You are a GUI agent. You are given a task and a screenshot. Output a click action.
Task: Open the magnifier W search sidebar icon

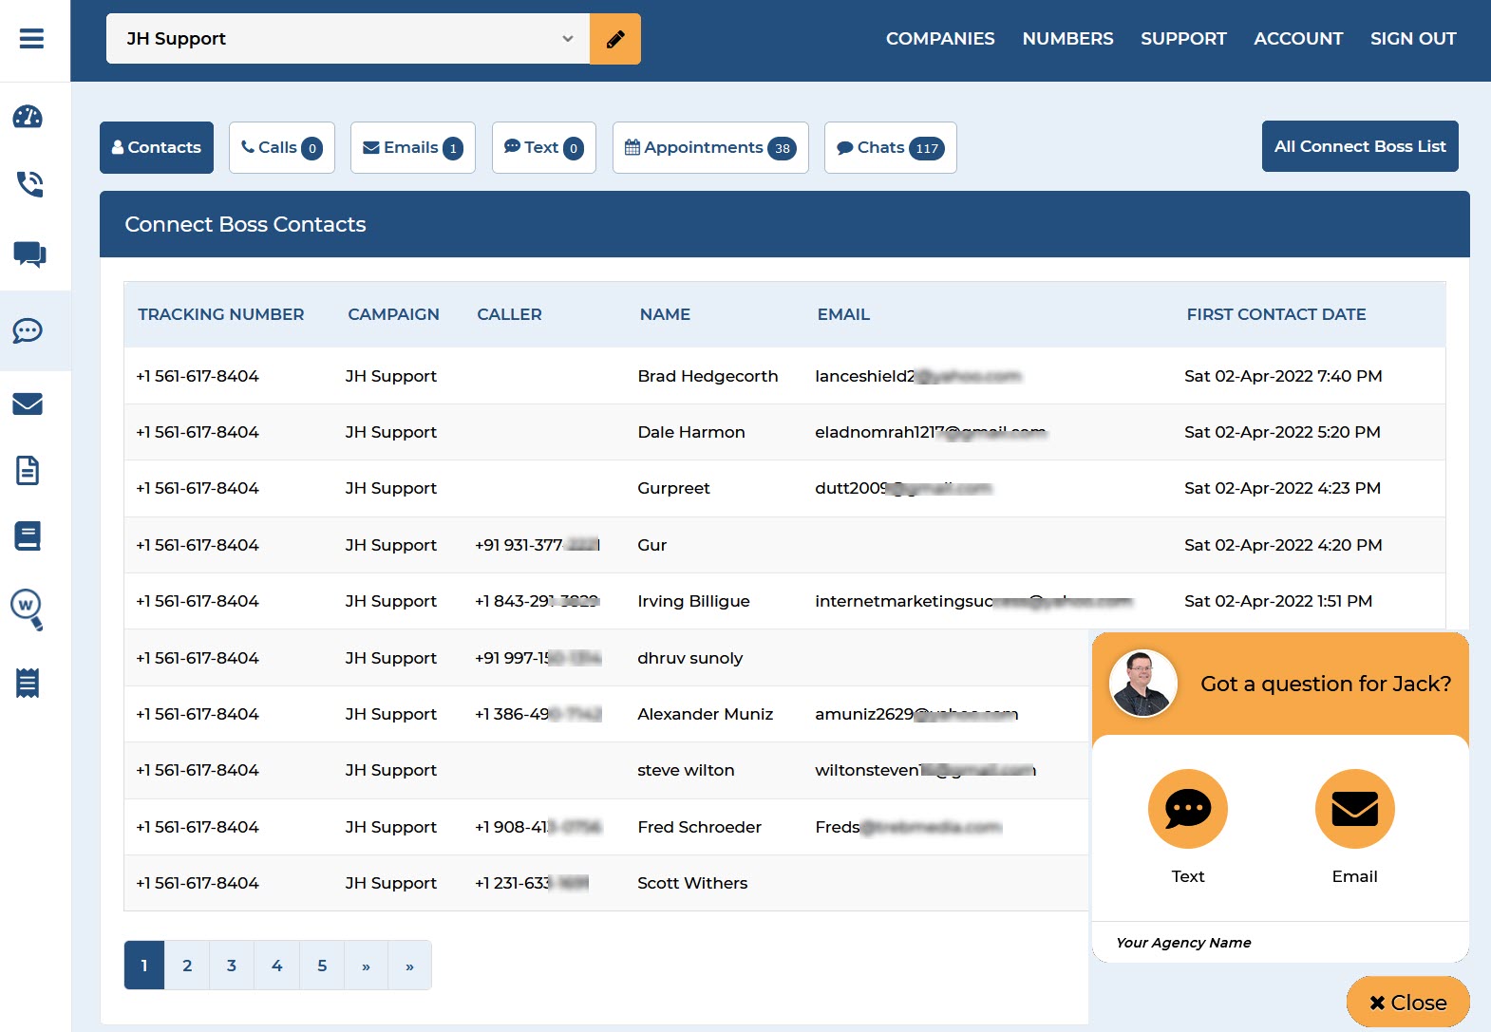[28, 609]
